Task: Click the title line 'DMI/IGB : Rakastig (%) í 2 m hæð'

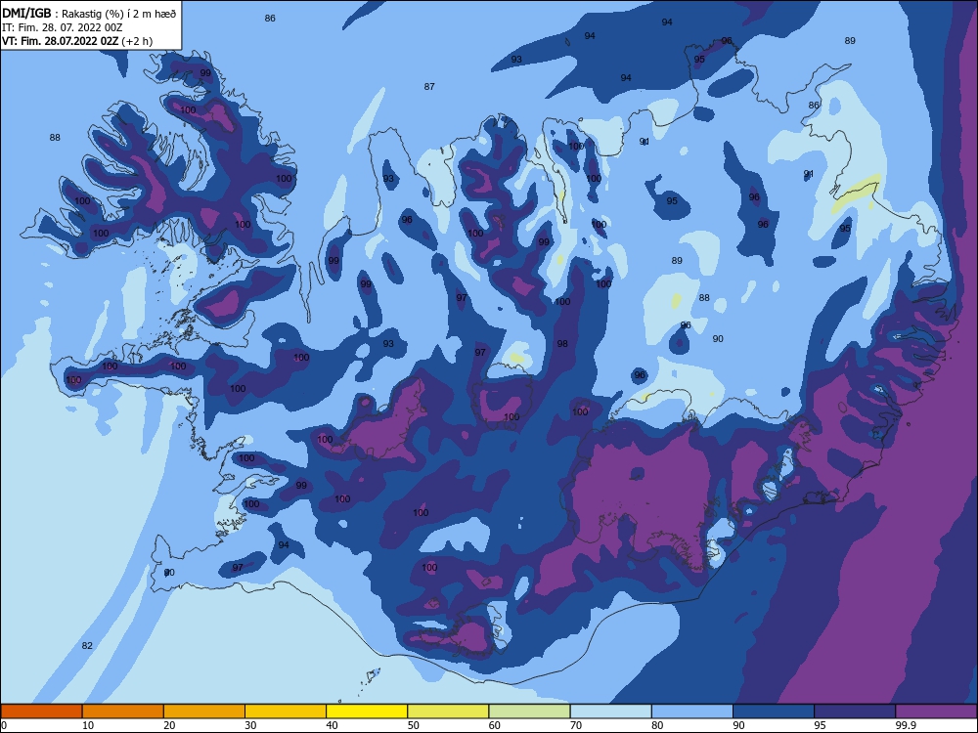Action: point(90,13)
